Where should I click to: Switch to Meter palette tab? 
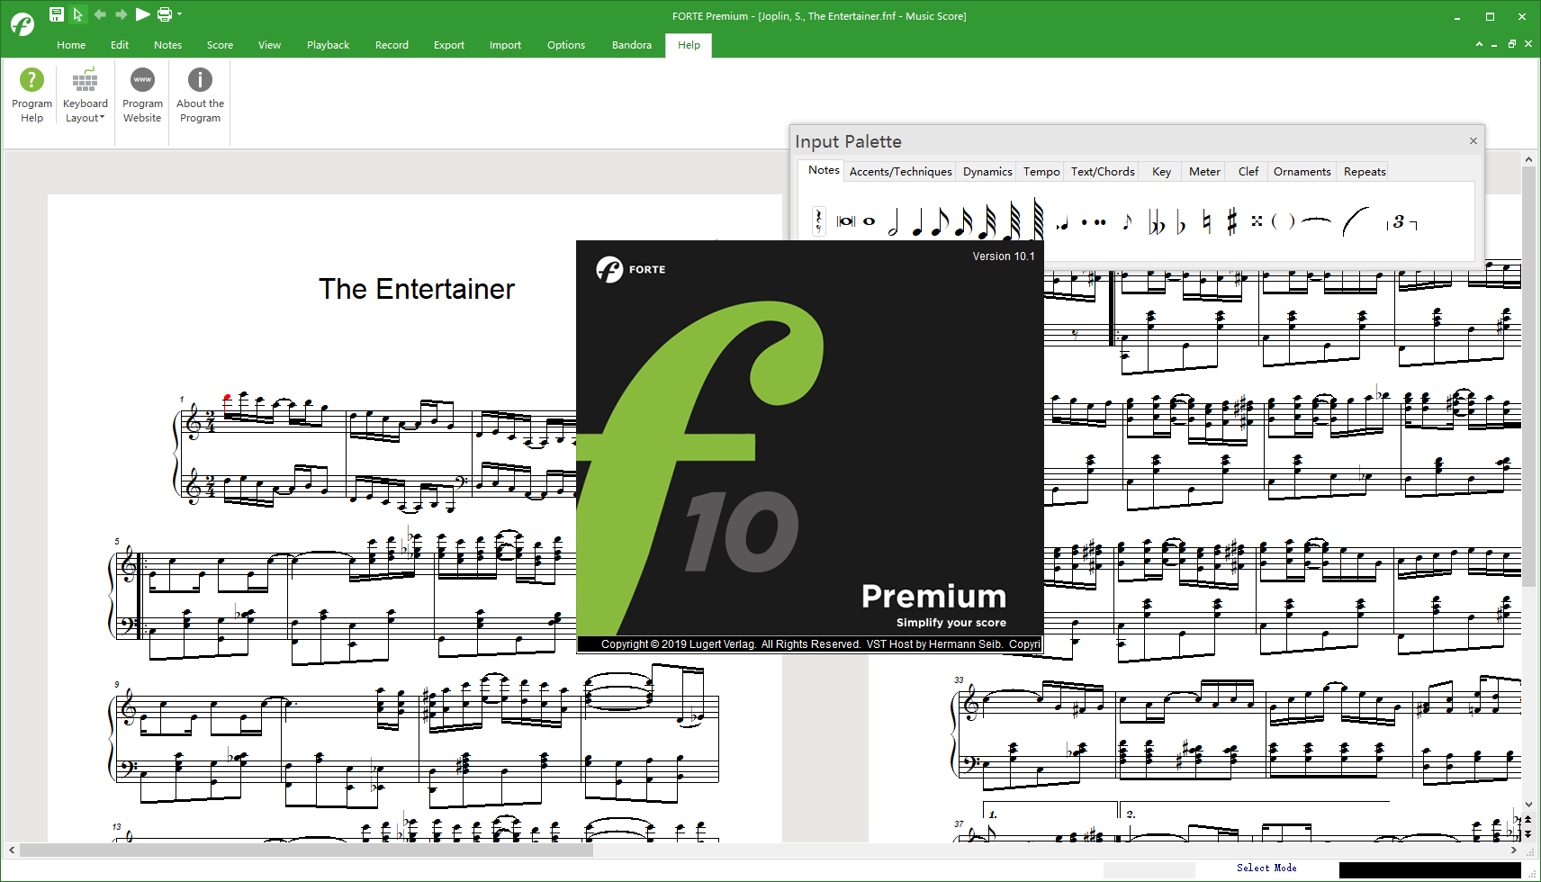(1204, 171)
